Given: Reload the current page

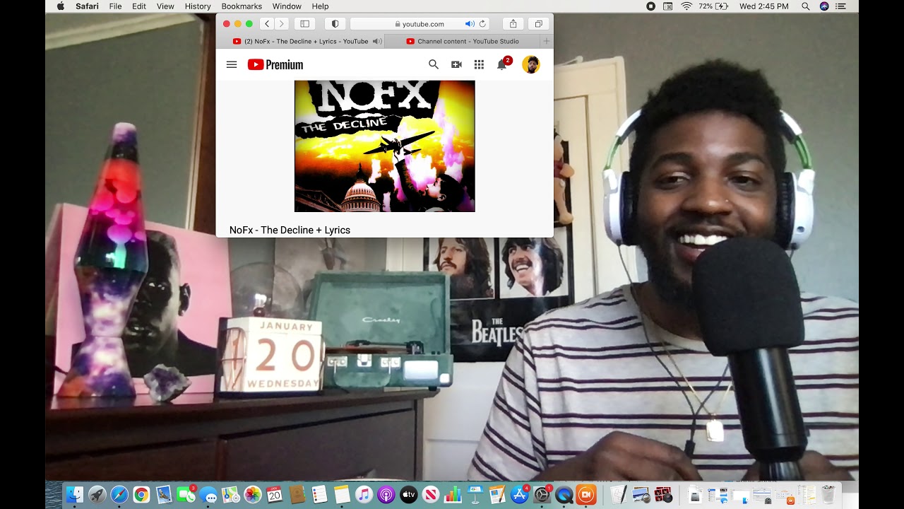Looking at the screenshot, I should [483, 23].
